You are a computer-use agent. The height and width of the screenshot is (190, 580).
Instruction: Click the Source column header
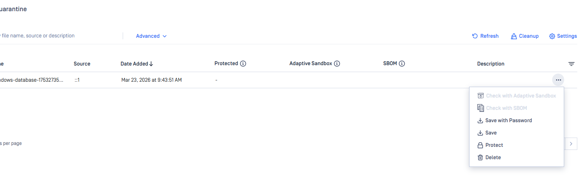(x=82, y=64)
